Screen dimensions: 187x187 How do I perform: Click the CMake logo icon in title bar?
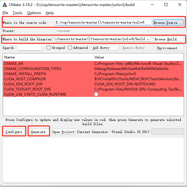tap(5, 5)
